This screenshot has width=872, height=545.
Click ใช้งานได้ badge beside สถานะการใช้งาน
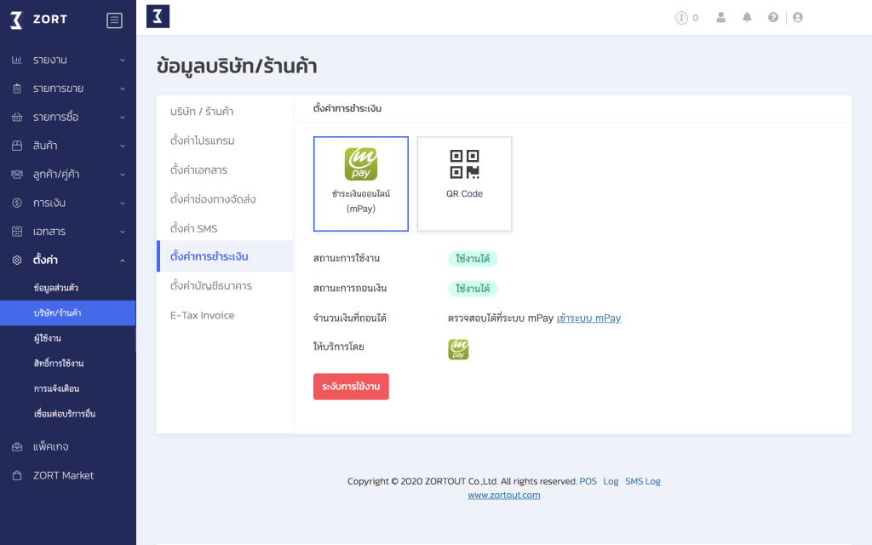click(x=473, y=259)
